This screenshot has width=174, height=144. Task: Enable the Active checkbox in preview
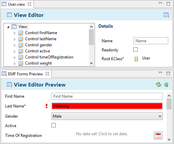(53, 125)
